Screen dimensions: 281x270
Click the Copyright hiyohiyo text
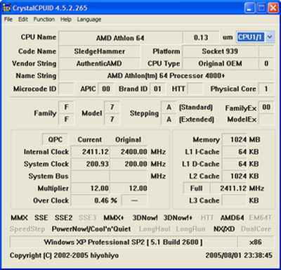(64, 255)
